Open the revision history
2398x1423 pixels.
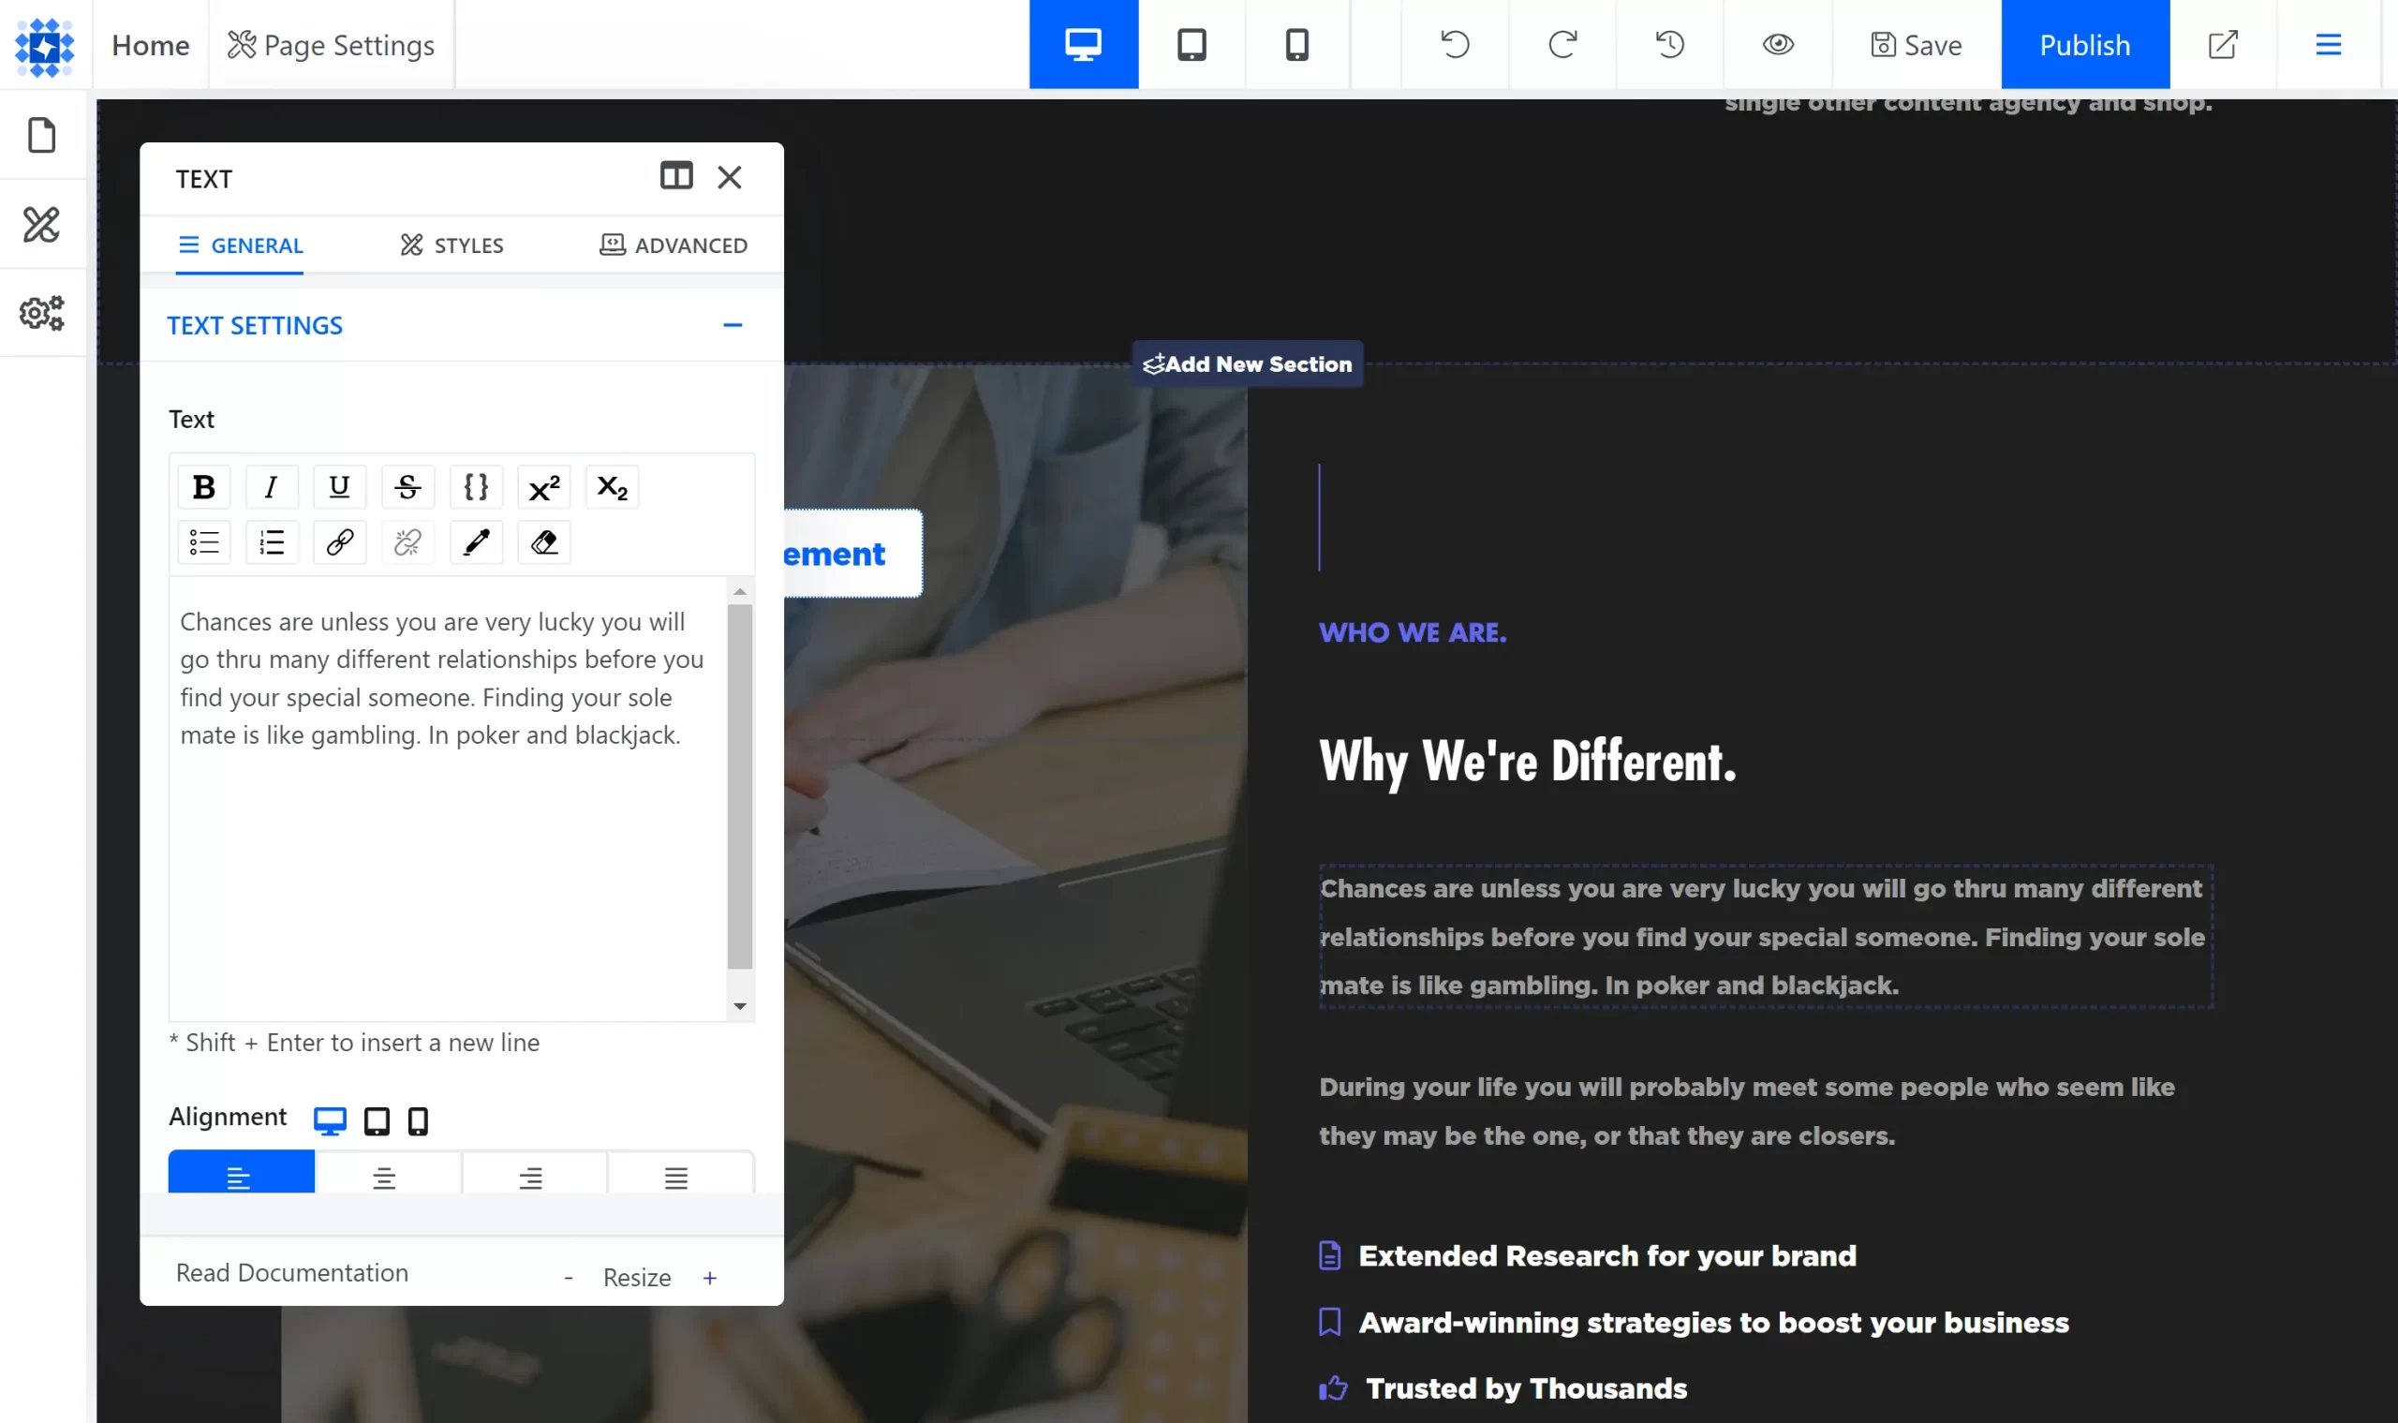1670,44
